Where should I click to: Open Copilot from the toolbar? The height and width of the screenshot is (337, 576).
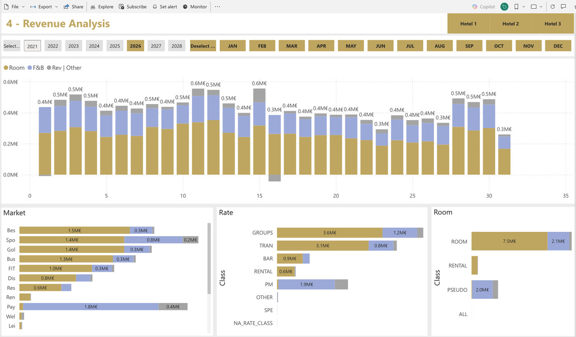pyautogui.click(x=484, y=7)
